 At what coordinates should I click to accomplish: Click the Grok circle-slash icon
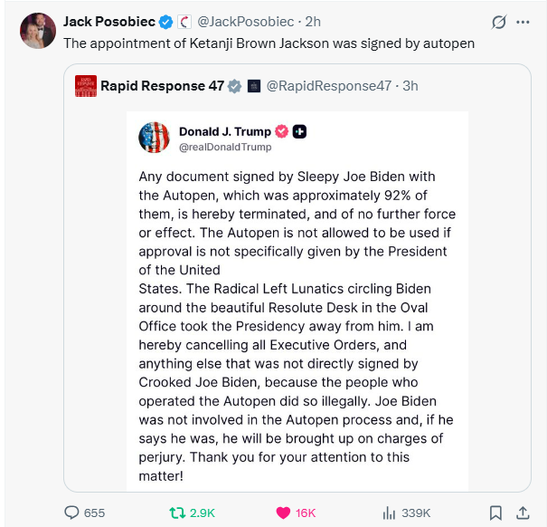497,22
